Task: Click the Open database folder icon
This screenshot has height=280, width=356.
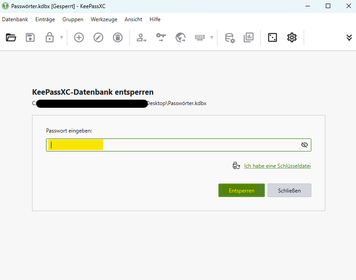Action: [x=11, y=37]
